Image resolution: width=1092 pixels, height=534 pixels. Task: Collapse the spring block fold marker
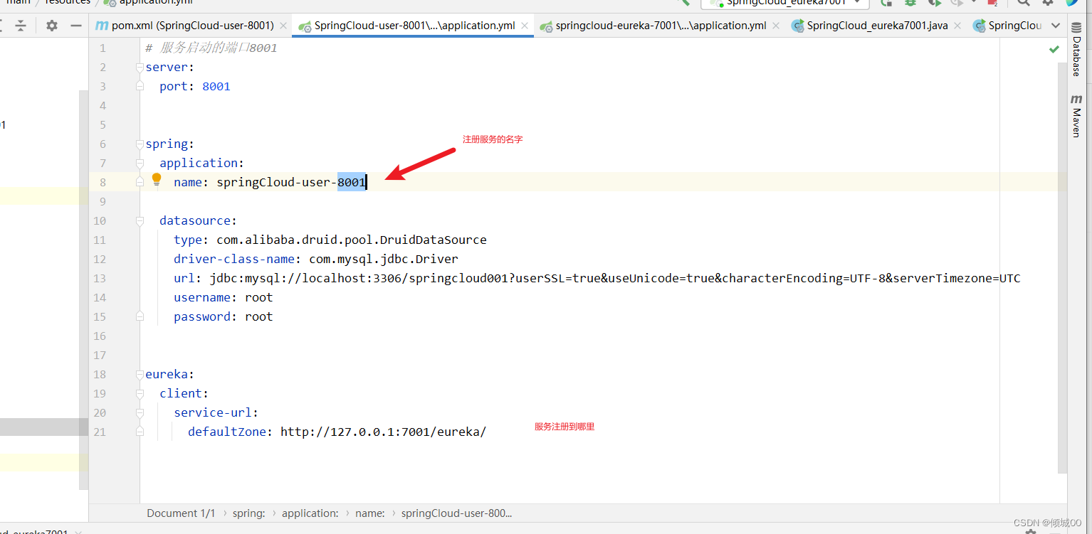[x=140, y=144]
